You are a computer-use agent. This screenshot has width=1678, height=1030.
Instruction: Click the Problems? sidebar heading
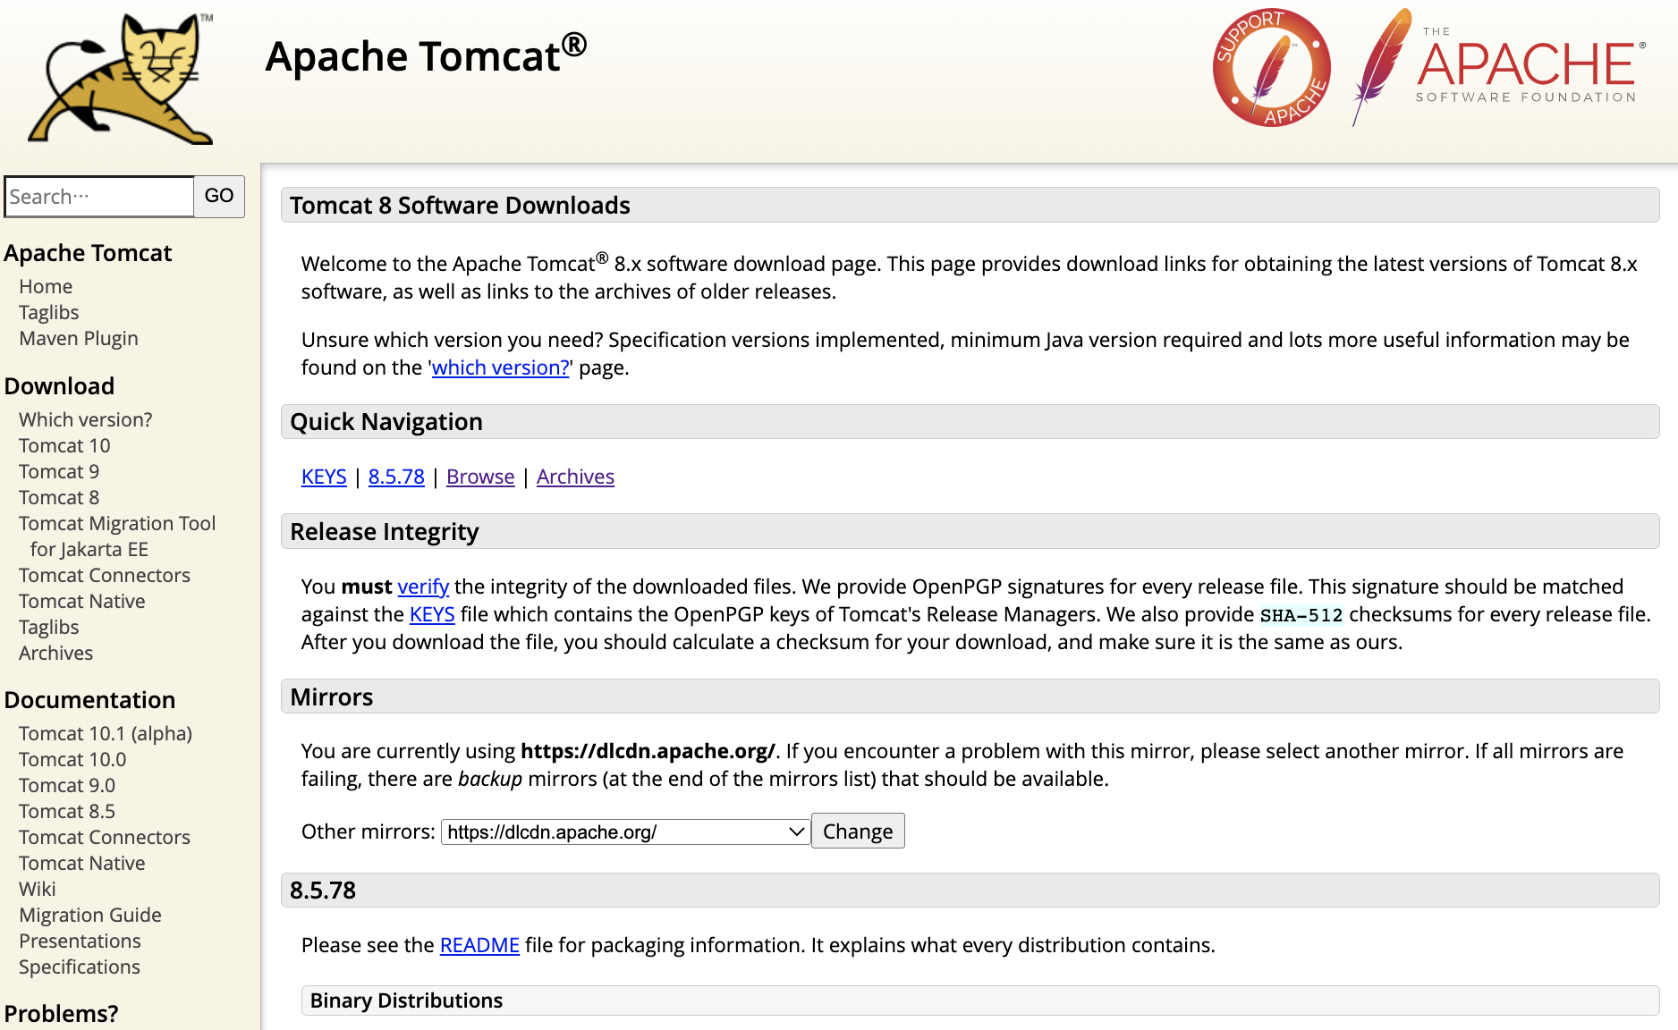tap(61, 1014)
